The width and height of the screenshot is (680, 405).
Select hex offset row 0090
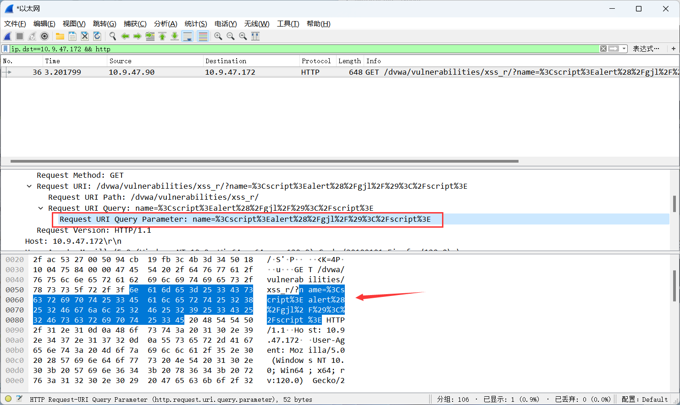[15, 330]
